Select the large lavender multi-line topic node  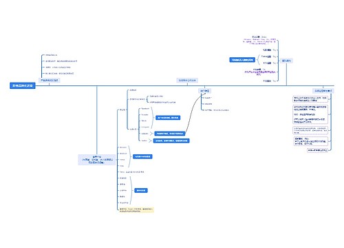coord(97,160)
